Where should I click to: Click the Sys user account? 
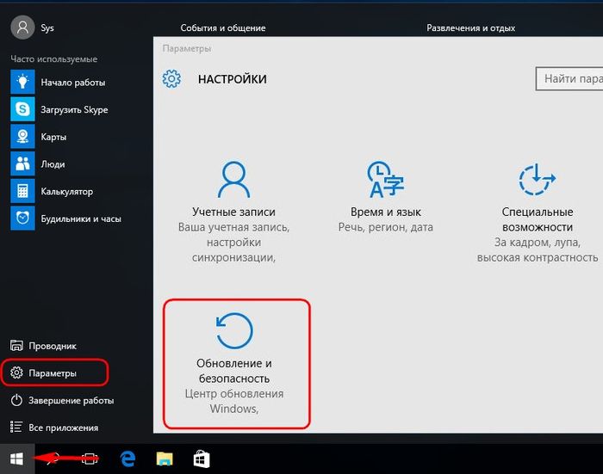(x=34, y=28)
